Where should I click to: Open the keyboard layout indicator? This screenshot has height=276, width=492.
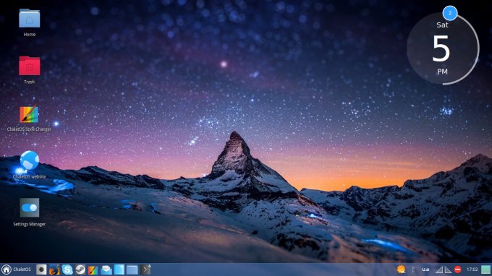pos(425,269)
